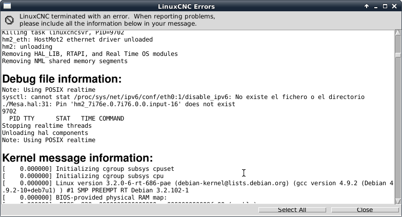Click 'Initializing cgroup subsys cpu' kernel line

coord(83,176)
